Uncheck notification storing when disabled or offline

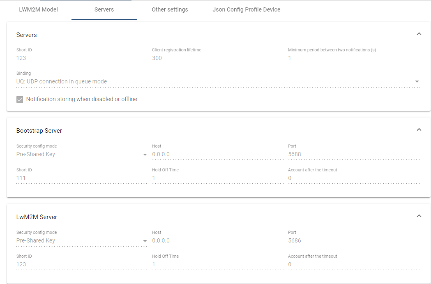pyautogui.click(x=19, y=99)
